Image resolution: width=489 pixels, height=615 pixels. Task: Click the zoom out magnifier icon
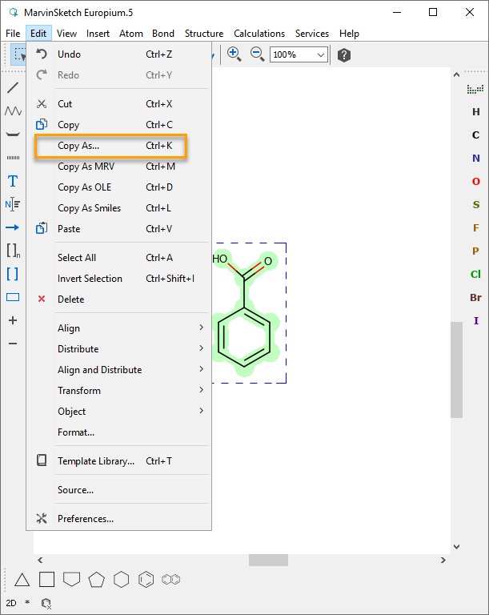(x=258, y=54)
